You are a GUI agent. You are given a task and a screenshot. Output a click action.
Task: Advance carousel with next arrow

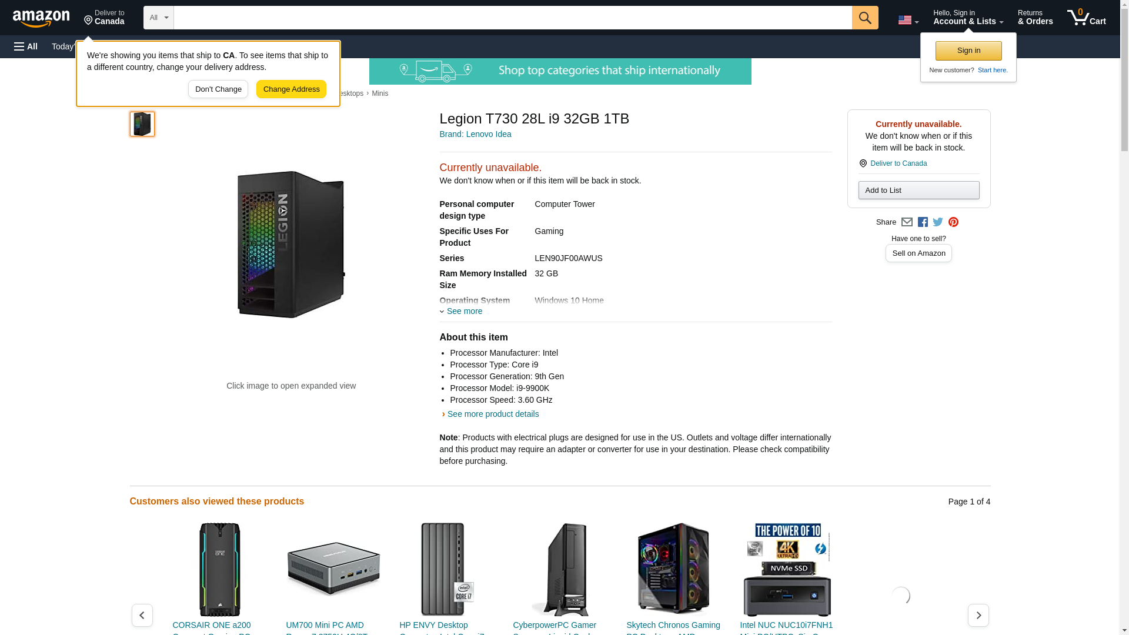[x=978, y=615]
